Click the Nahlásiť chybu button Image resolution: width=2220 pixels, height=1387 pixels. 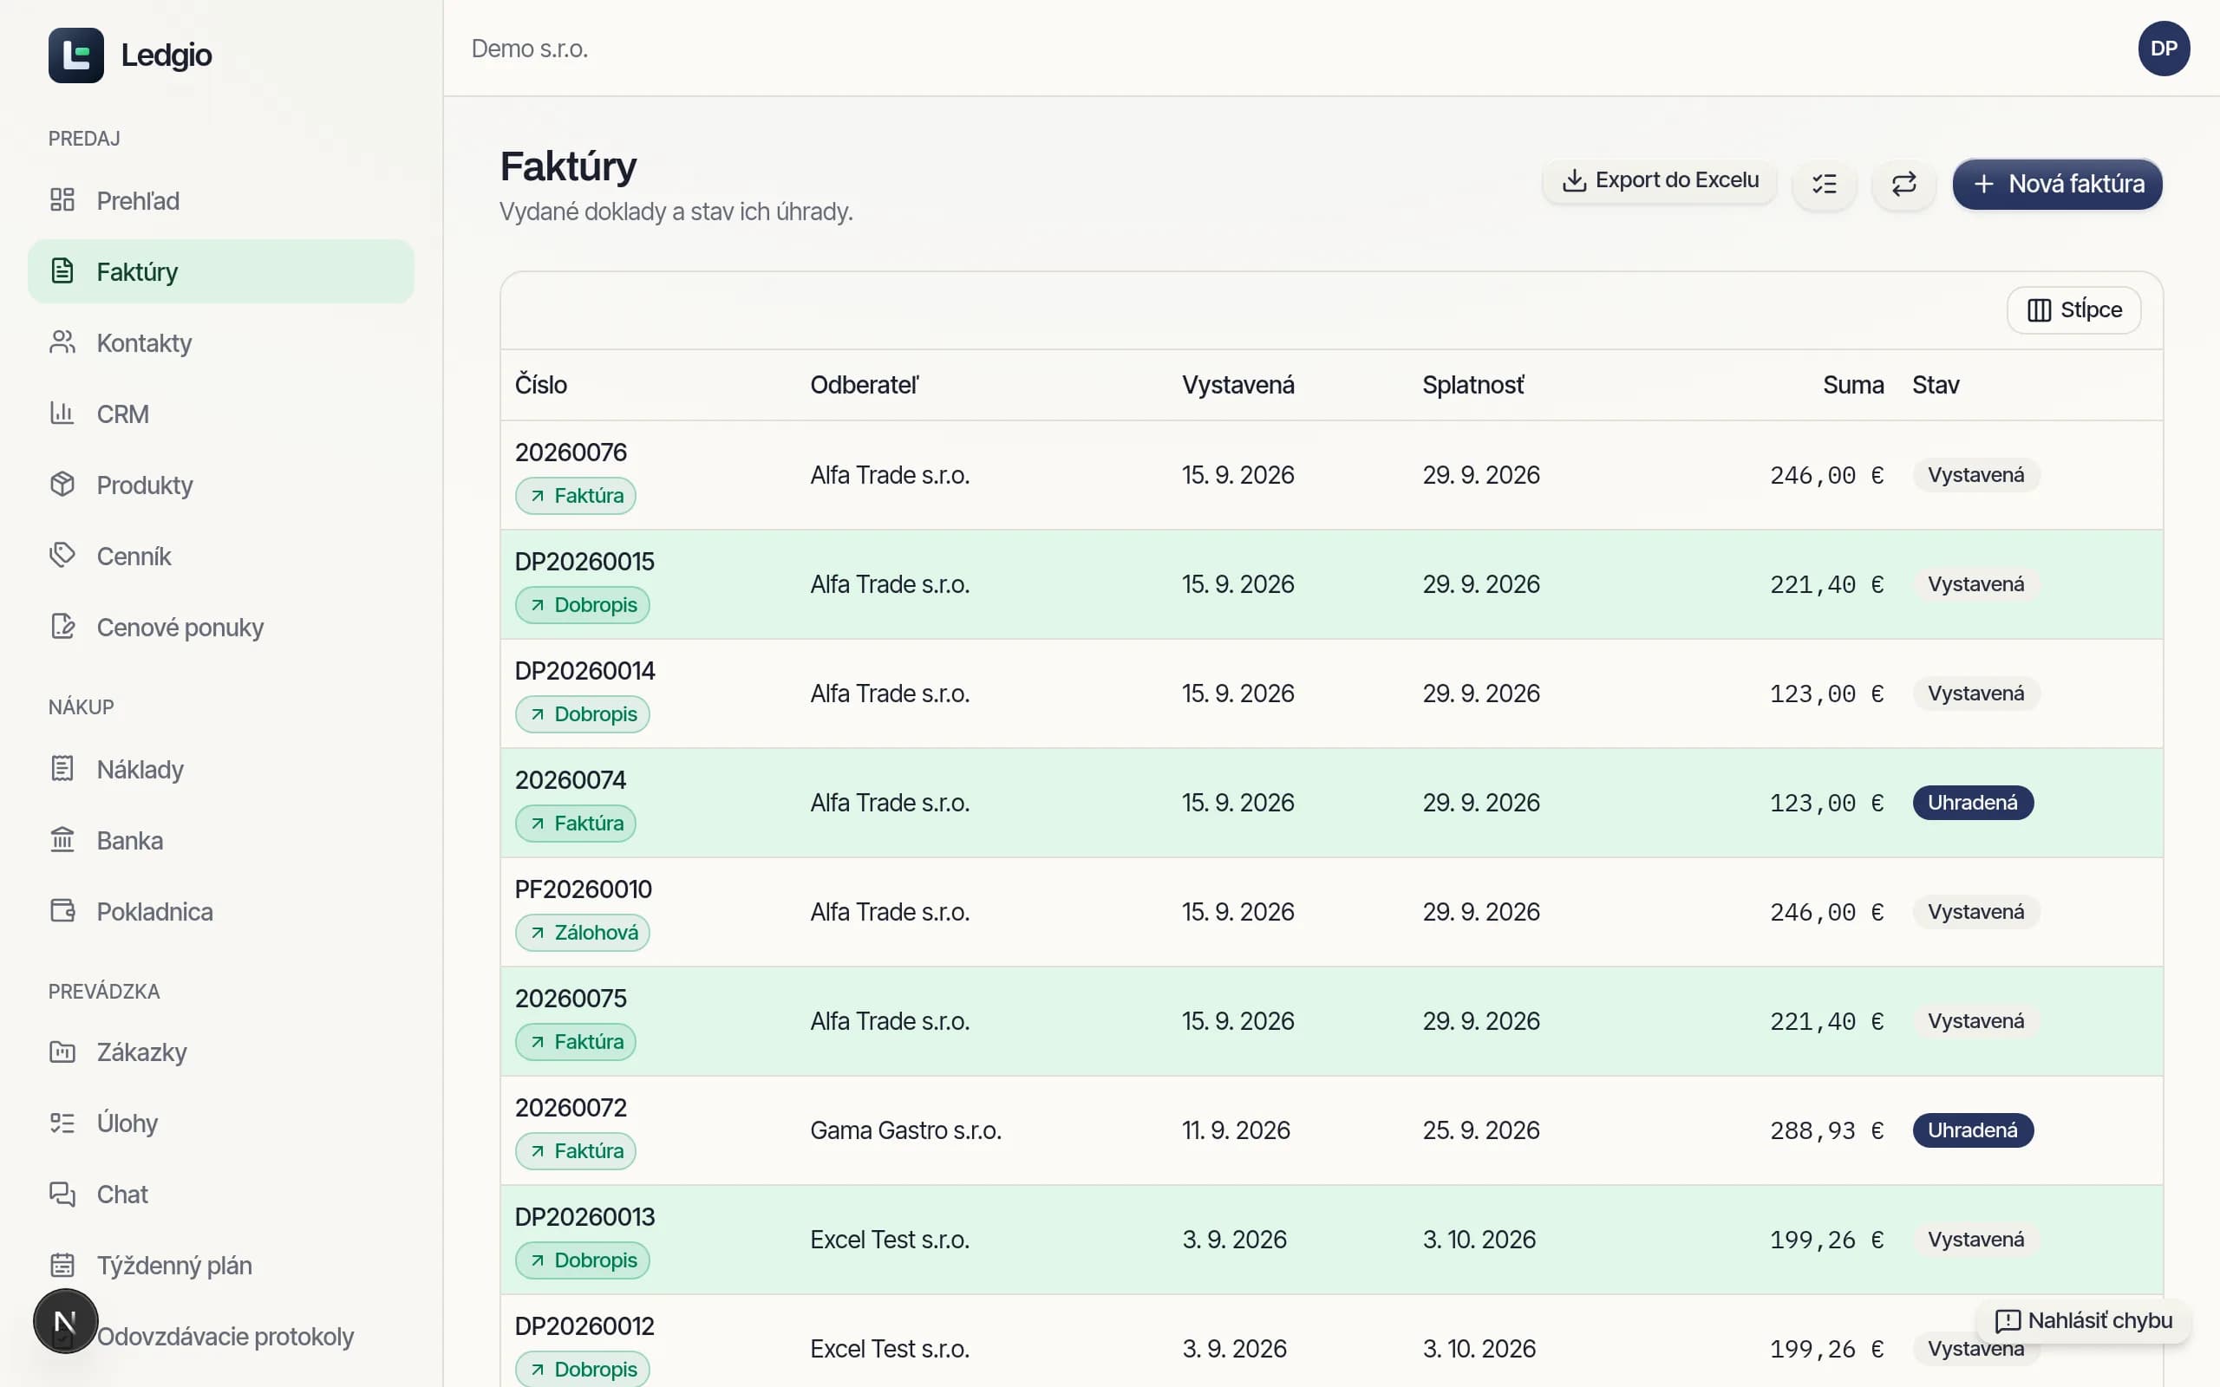point(2083,1320)
